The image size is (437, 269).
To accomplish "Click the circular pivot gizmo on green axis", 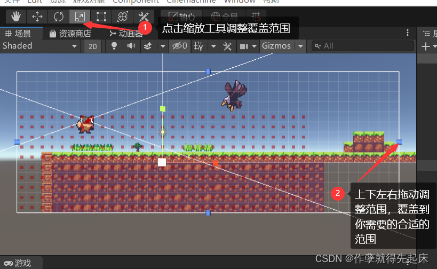I will point(163,132).
